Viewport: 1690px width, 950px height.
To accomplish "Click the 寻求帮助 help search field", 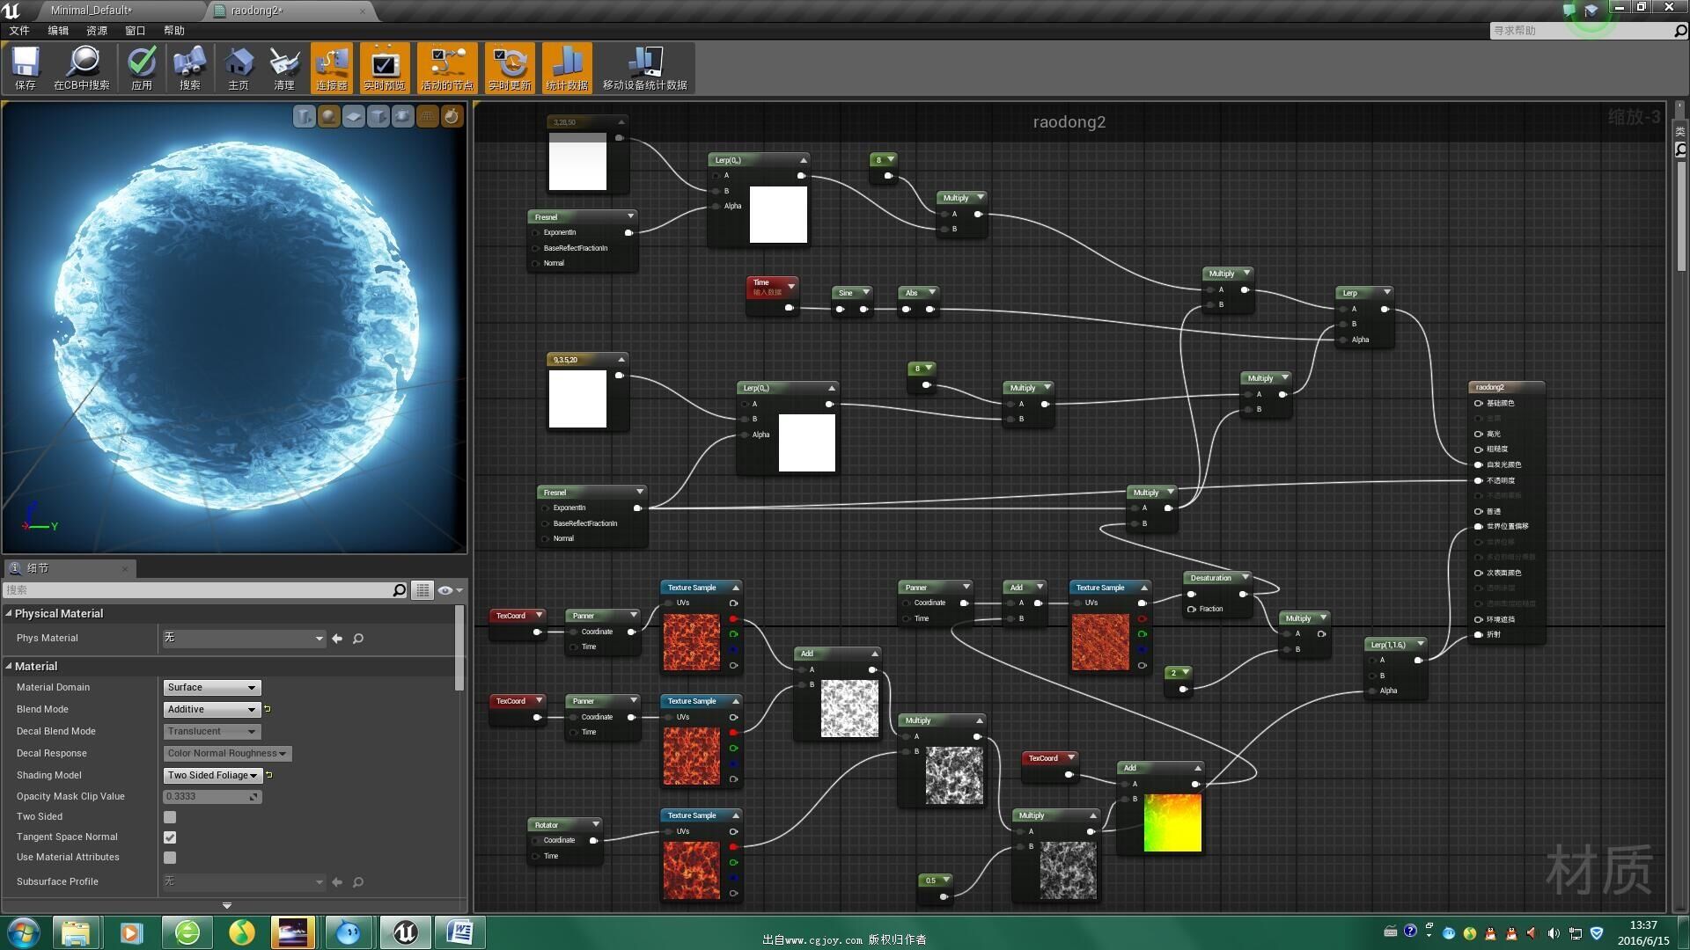I will [x=1583, y=31].
